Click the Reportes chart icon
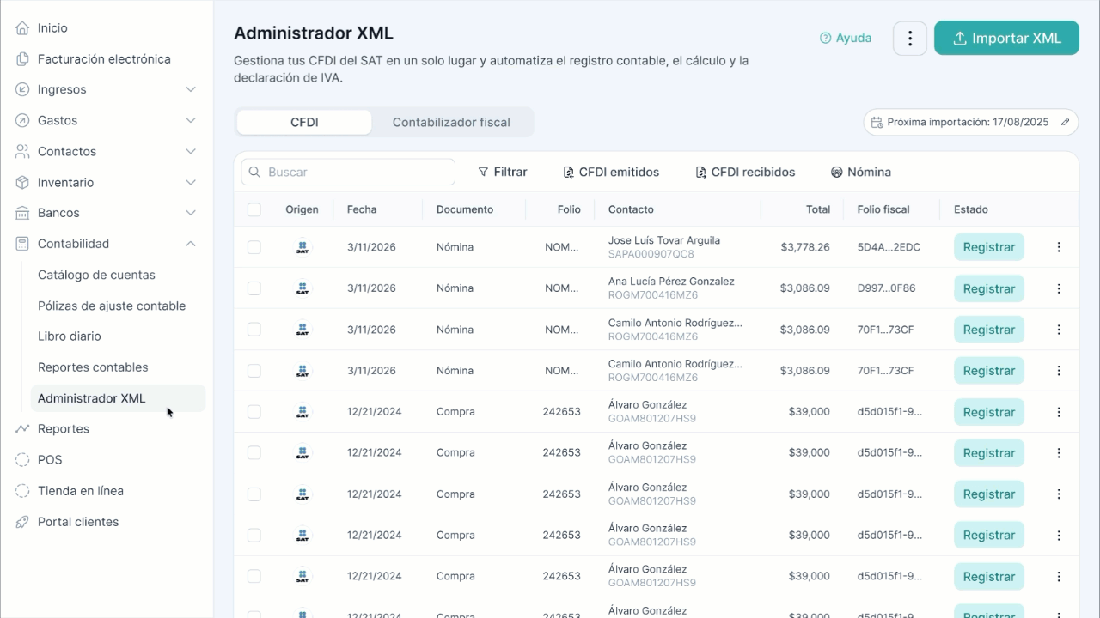This screenshot has height=618, width=1100. click(x=22, y=429)
